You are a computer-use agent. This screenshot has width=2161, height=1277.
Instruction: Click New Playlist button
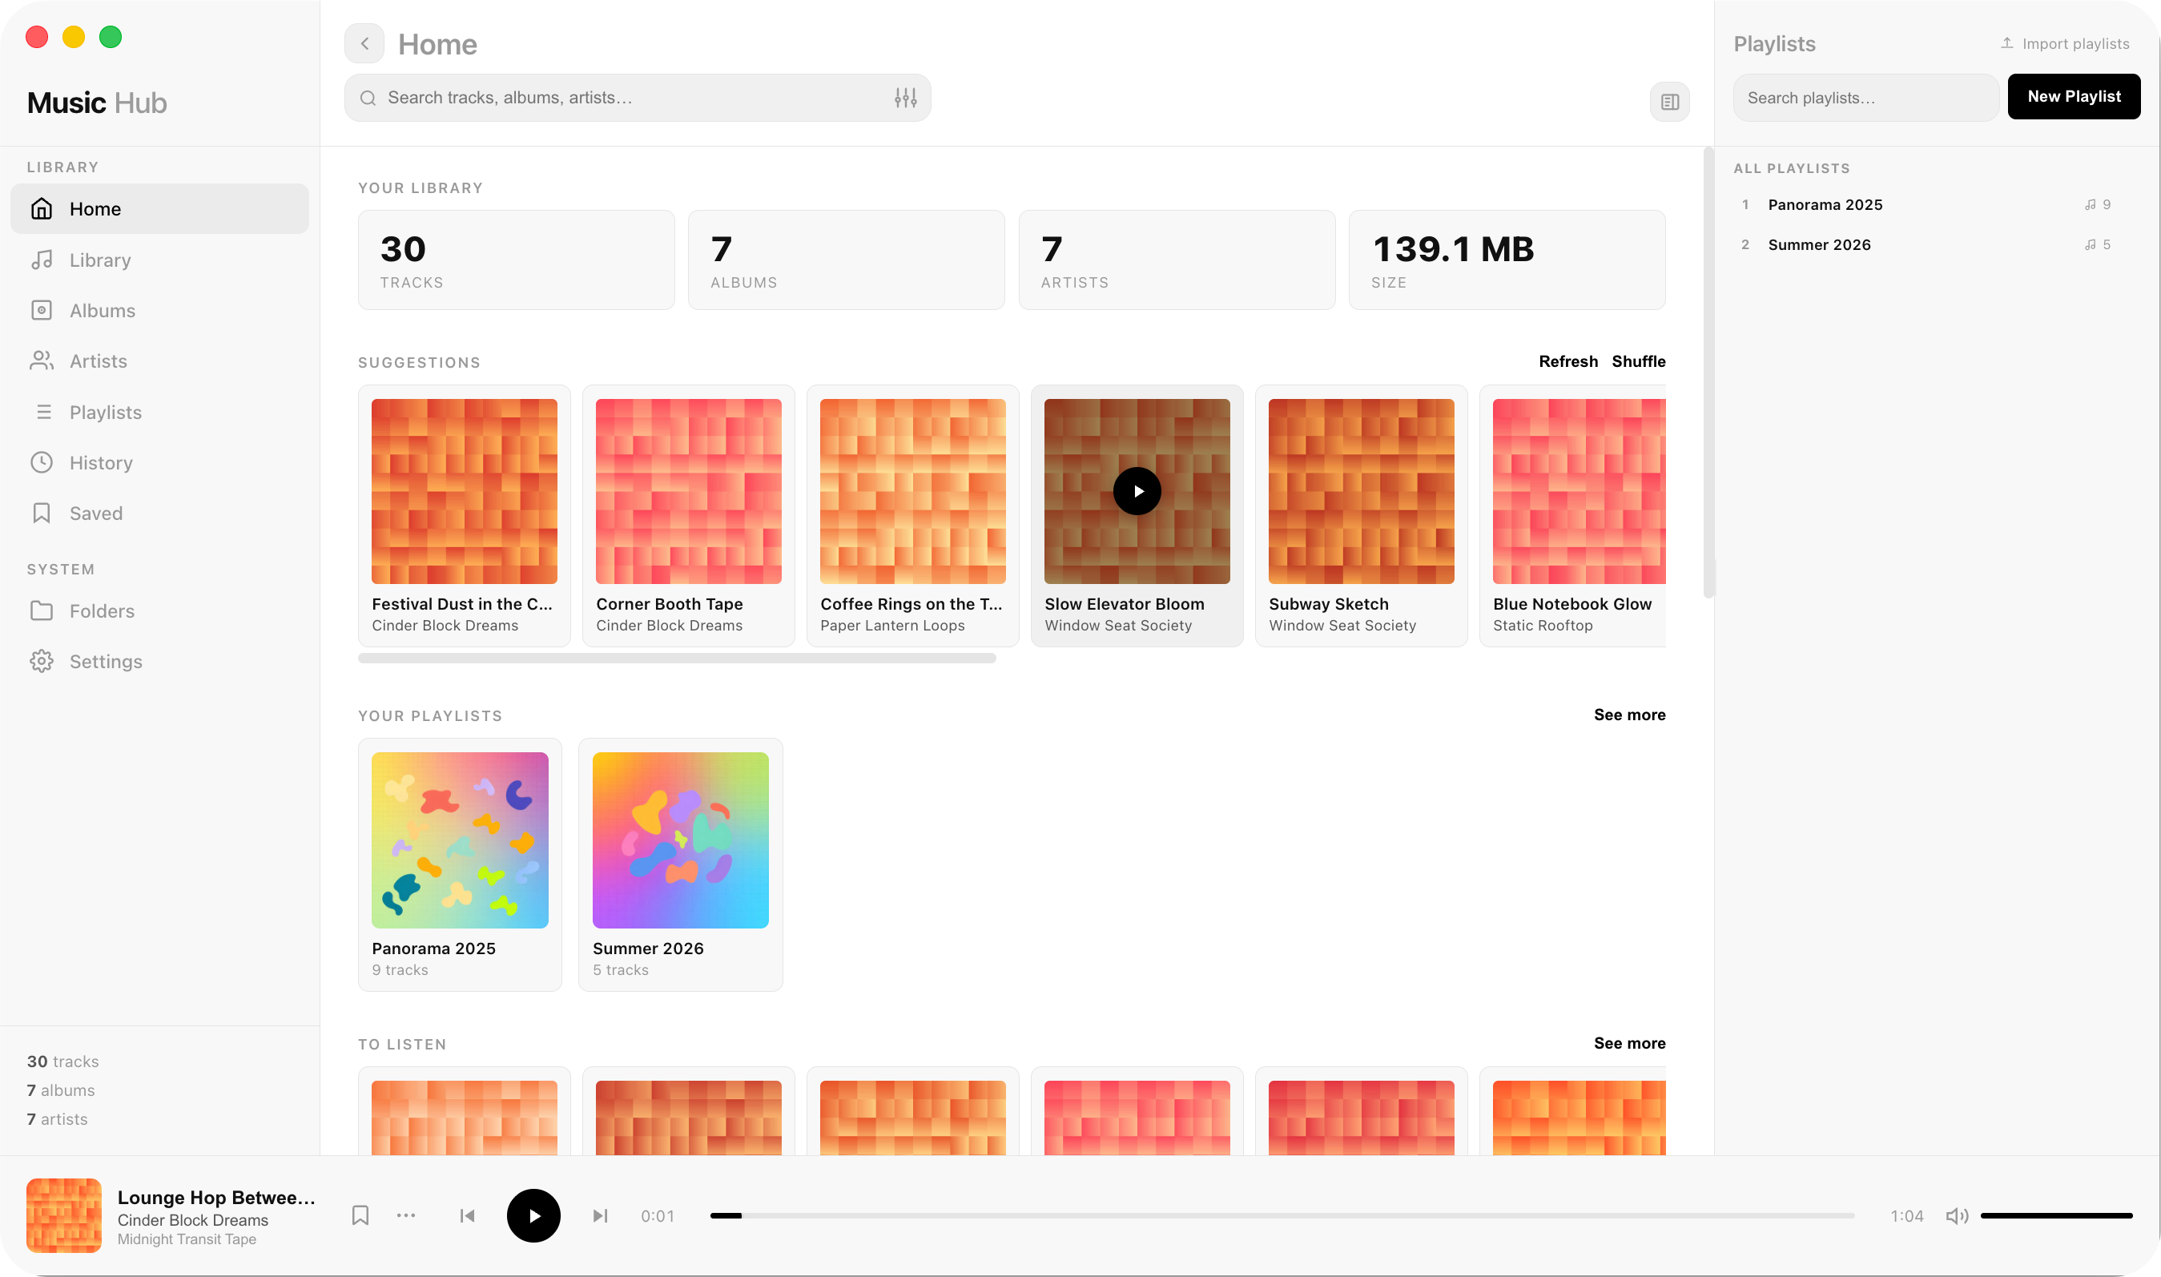[x=2073, y=96]
